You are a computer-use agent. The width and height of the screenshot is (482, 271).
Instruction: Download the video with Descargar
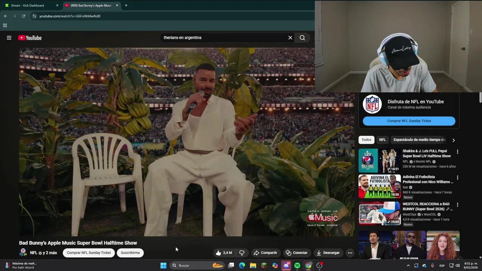tap(328, 253)
